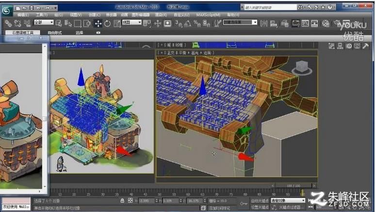Click the Align tool icon
The height and width of the screenshot is (212, 375).
273,23
